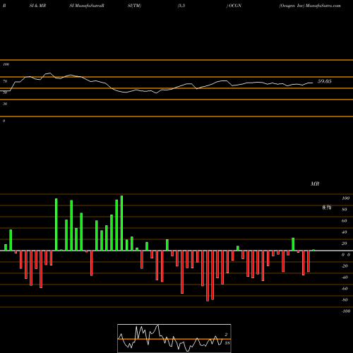The image size is (353, 353).
Task: Click the MR axis label -20
Action: click(x=345, y=266)
